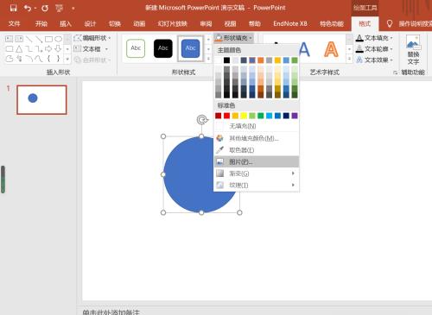432x315 pixels.
Task: Click the light bulb Tell Me icon
Action: [x=390, y=23]
